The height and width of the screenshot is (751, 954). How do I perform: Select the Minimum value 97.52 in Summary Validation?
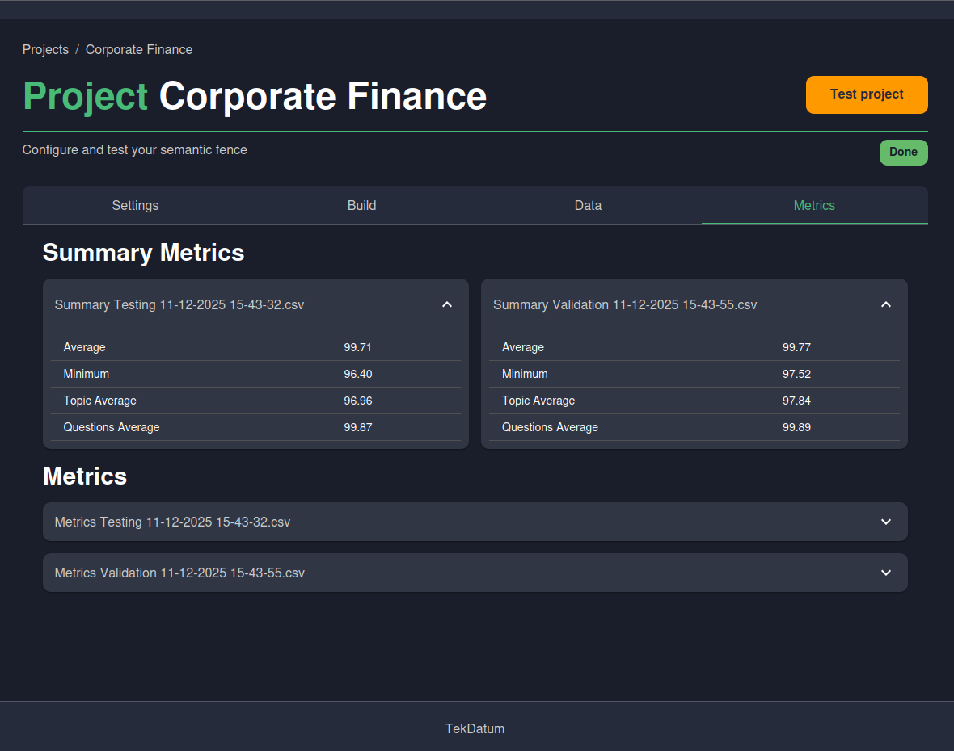tap(796, 374)
